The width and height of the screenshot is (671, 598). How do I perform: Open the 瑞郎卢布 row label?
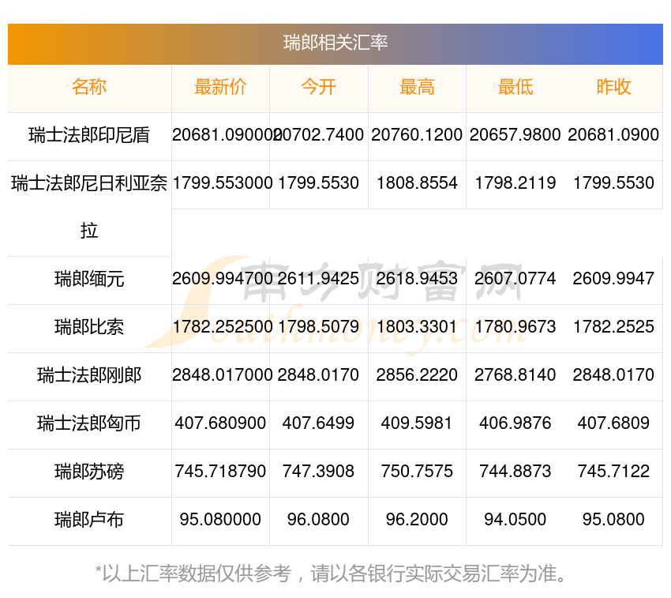[x=89, y=520]
